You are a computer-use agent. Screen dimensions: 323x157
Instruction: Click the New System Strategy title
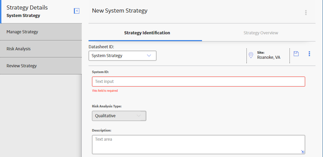click(120, 11)
